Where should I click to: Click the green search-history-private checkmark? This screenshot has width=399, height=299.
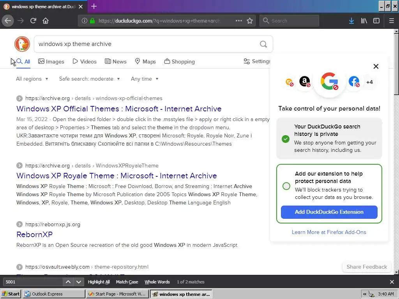point(286,139)
